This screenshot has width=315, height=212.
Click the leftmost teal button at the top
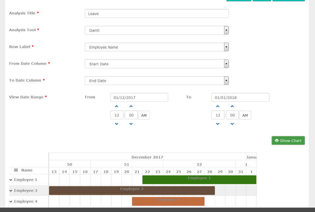click(x=239, y=1)
